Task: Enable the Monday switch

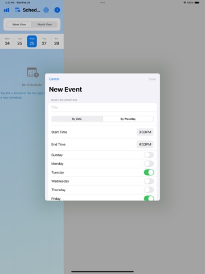Action: (149, 164)
